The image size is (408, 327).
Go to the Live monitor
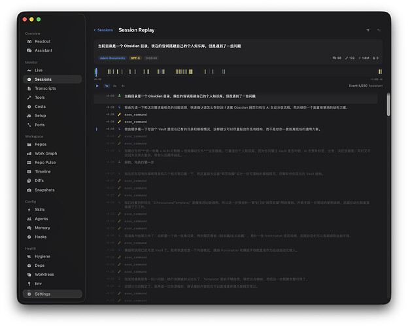point(52,70)
